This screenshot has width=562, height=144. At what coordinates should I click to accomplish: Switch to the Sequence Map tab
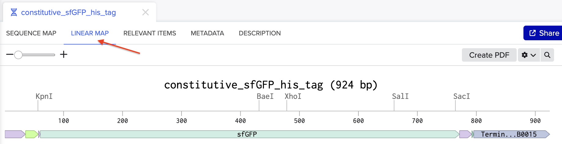point(31,33)
